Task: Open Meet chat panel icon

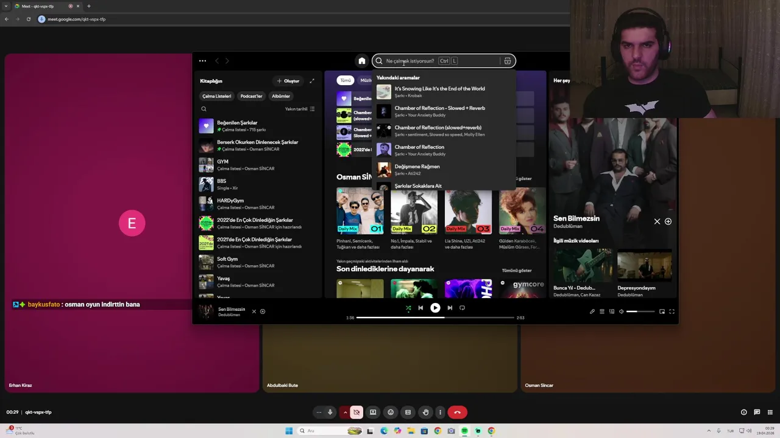Action: coord(757,412)
